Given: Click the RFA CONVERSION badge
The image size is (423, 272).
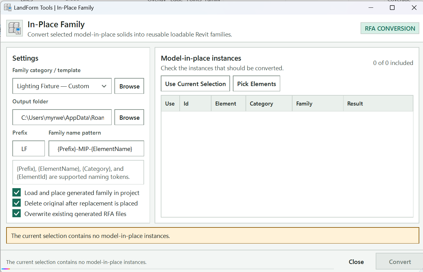Looking at the screenshot, I should click(x=390, y=28).
